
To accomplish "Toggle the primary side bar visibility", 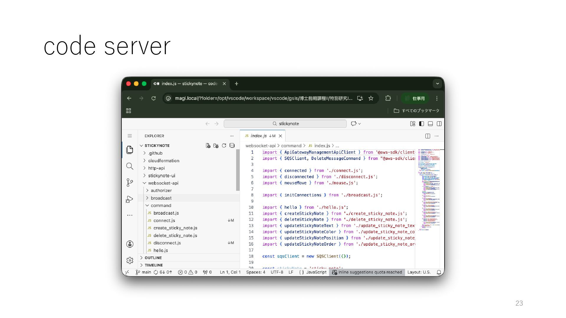I will point(422,124).
